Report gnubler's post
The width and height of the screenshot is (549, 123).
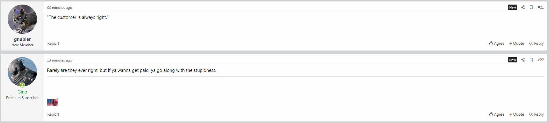53,44
